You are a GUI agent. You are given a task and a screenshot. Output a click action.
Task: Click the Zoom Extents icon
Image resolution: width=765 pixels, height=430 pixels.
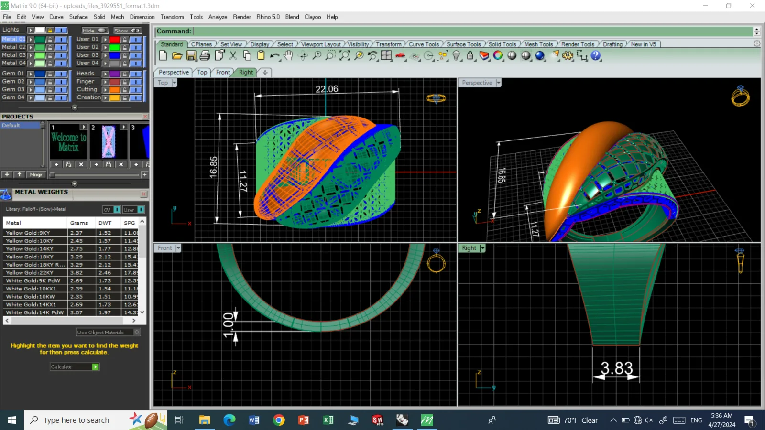pos(344,55)
